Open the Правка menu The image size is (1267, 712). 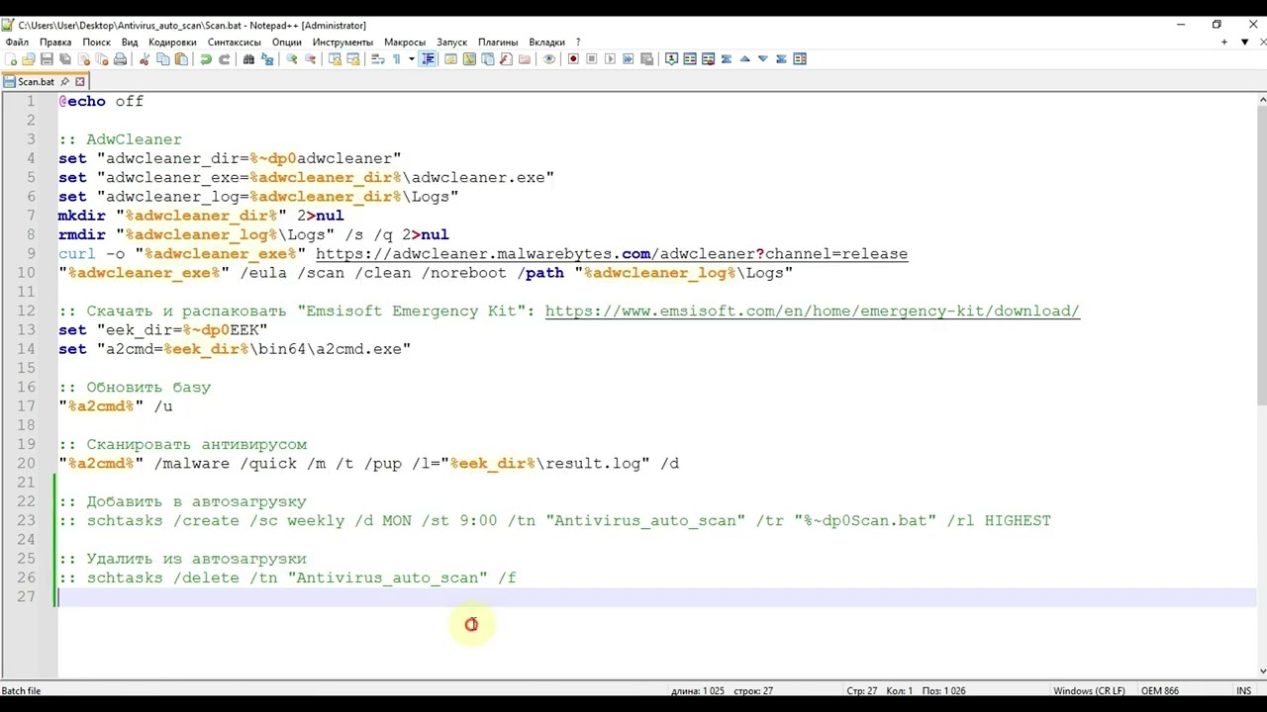55,43
